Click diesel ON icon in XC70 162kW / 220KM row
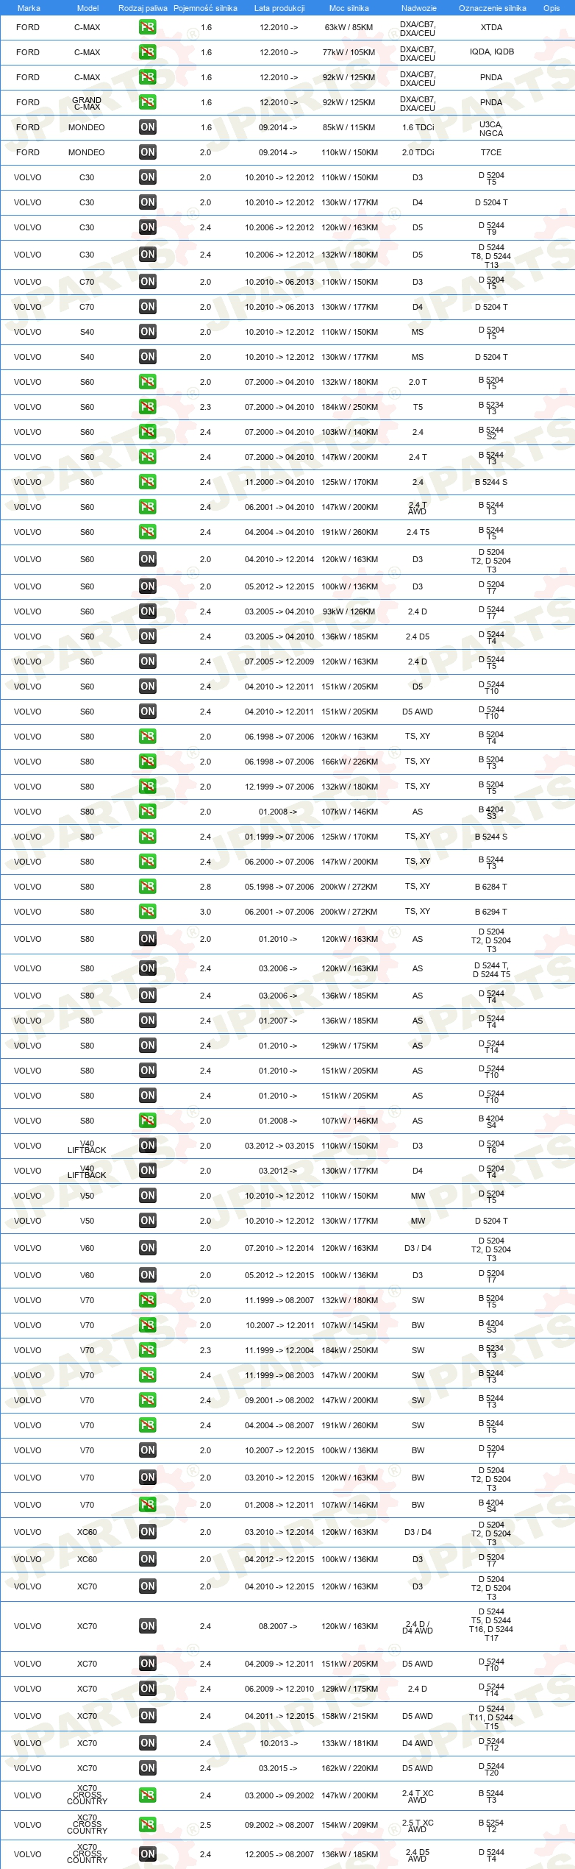Viewport: 575px width, 1869px height. pos(148,1768)
